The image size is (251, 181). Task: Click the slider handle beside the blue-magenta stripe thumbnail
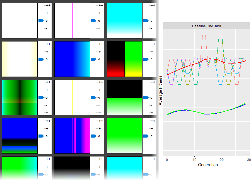pos(93,136)
